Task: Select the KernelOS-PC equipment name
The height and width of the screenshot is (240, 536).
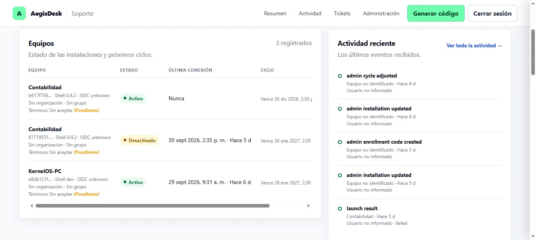Action: click(45, 171)
